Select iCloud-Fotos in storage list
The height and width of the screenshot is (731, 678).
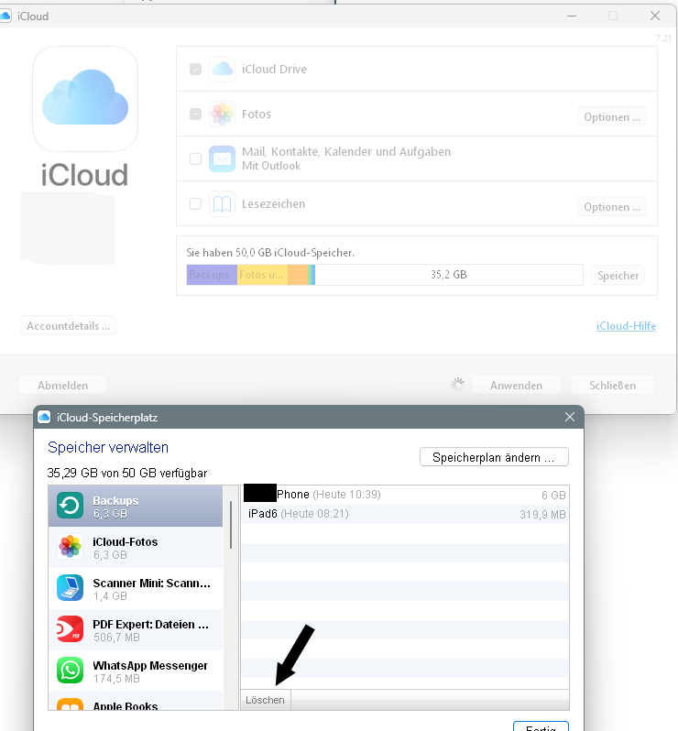[x=136, y=547]
